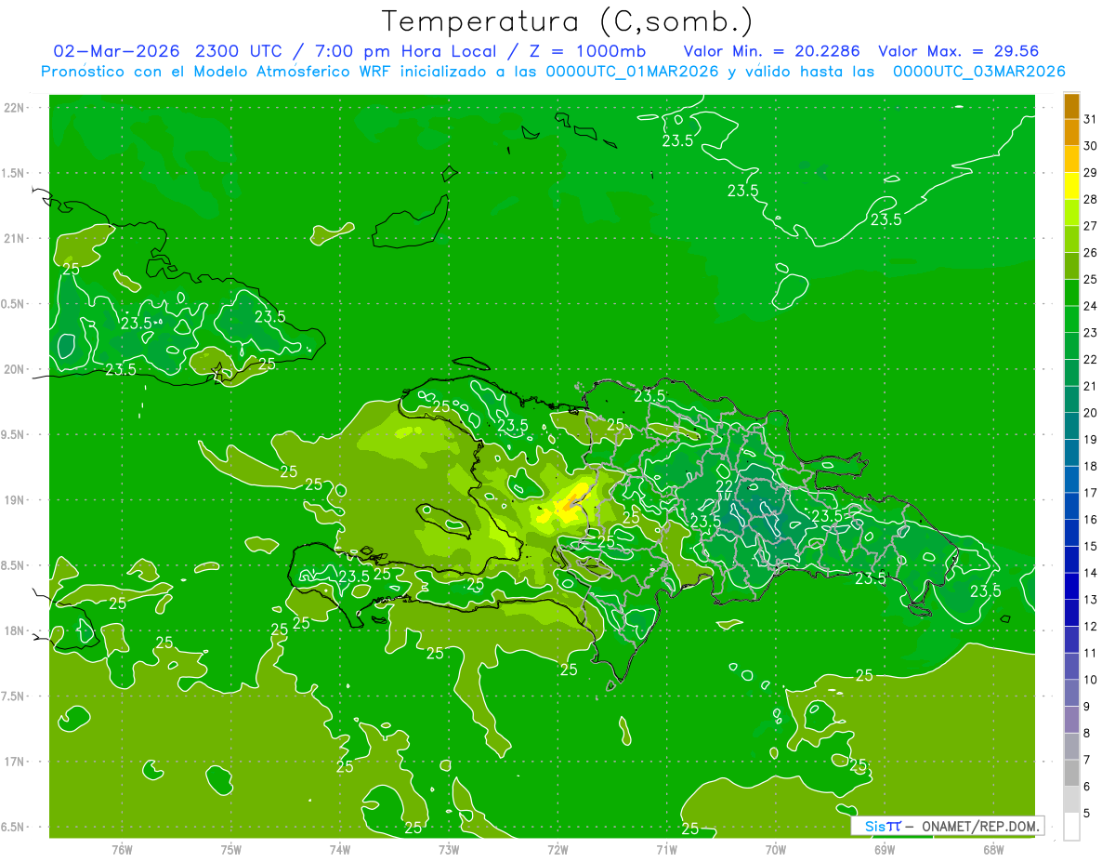Click the "70W" longitude axis label
1115x862 pixels.
(x=775, y=849)
